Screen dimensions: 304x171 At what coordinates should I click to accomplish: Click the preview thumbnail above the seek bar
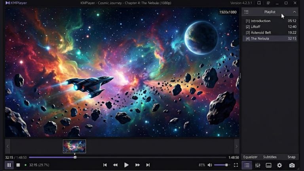click(x=74, y=146)
